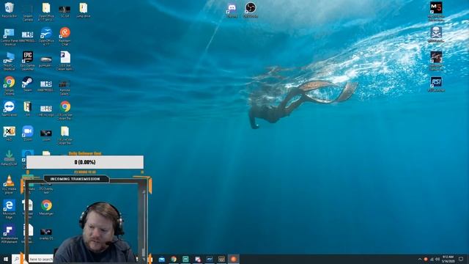Launch the Epic Games Launcher shortcut
Image resolution: width=469 pixels, height=264 pixels.
(x=28, y=61)
